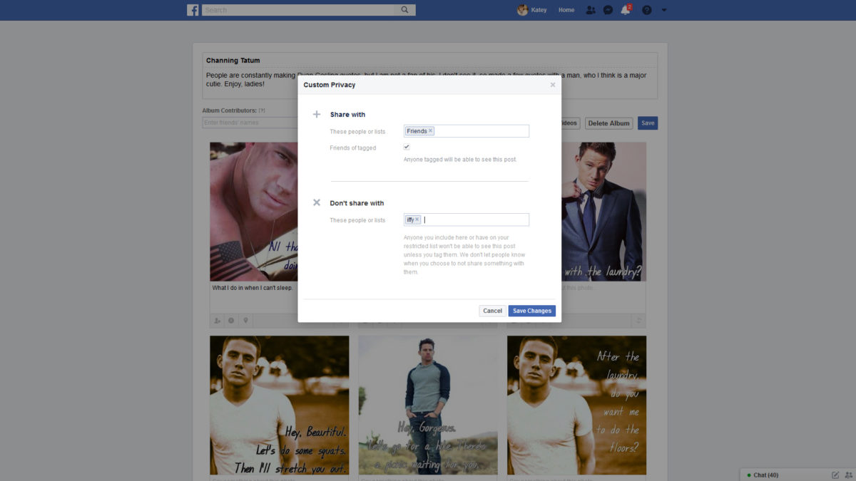Click the search magnifier icon
Image resolution: width=856 pixels, height=481 pixels.
click(x=405, y=10)
